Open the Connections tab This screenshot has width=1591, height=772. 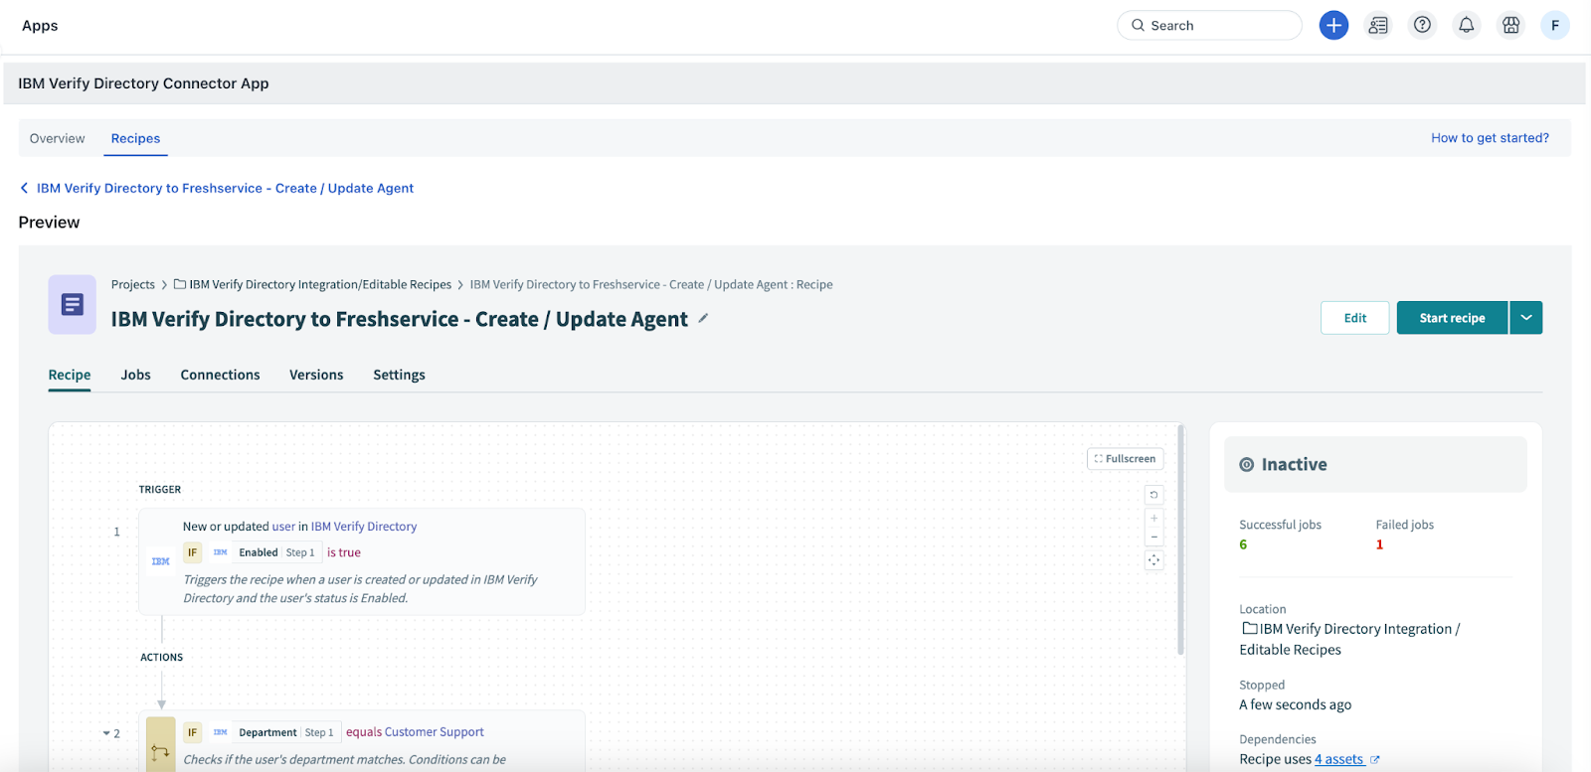point(220,375)
